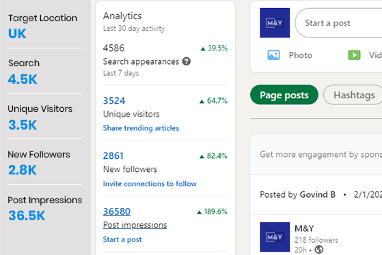The height and width of the screenshot is (255, 382).
Task: Click the Photo label
Action: pyautogui.click(x=301, y=55)
